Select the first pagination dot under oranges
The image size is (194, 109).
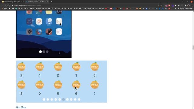(x=44, y=99)
